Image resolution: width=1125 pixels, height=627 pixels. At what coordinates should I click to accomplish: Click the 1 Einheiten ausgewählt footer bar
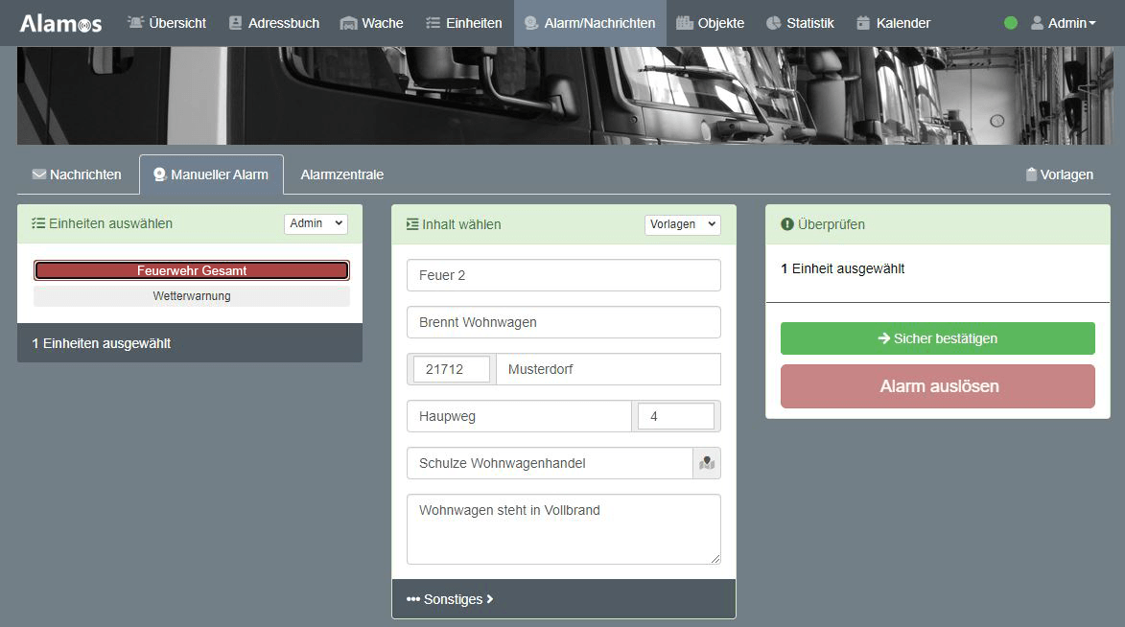click(189, 343)
